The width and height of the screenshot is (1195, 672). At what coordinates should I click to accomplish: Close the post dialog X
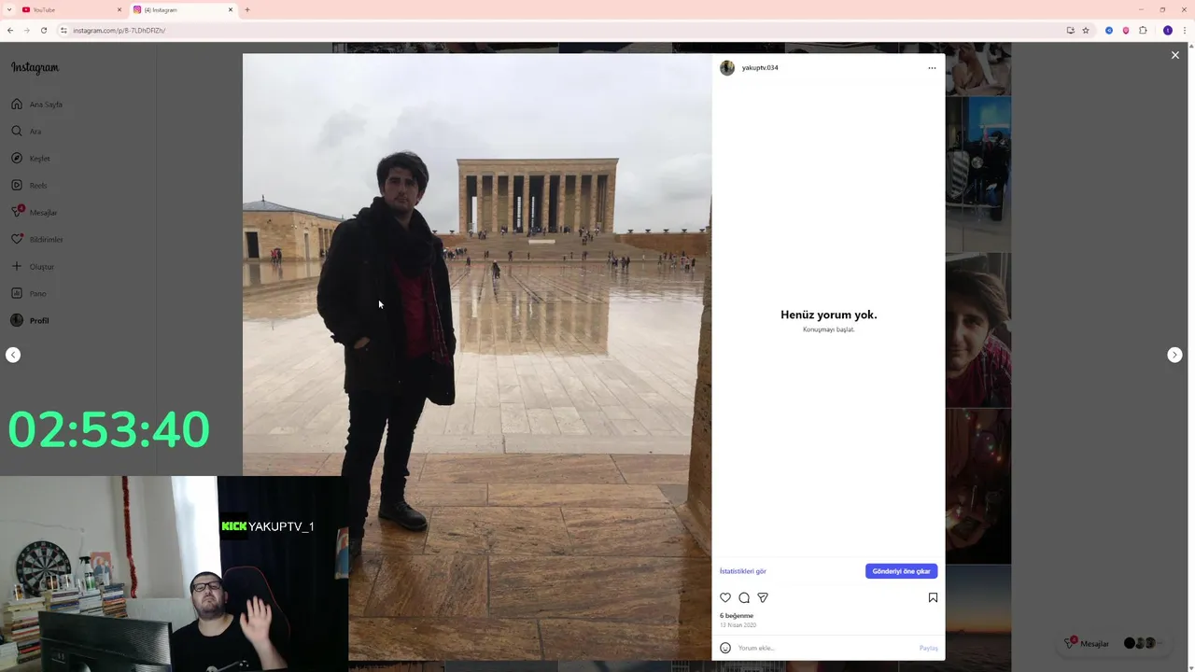click(x=1175, y=55)
